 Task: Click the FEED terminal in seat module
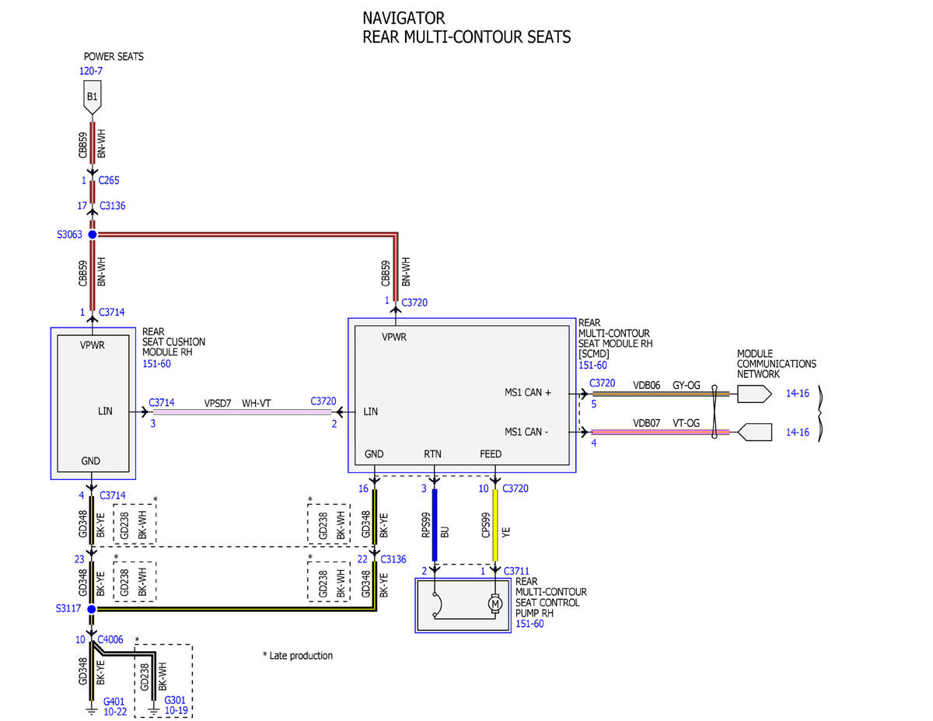tap(491, 454)
